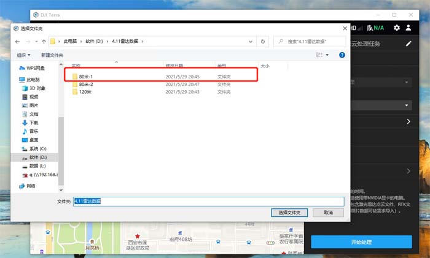The width and height of the screenshot is (430, 258).
Task: Click the search box in dialog
Action: click(x=309, y=42)
